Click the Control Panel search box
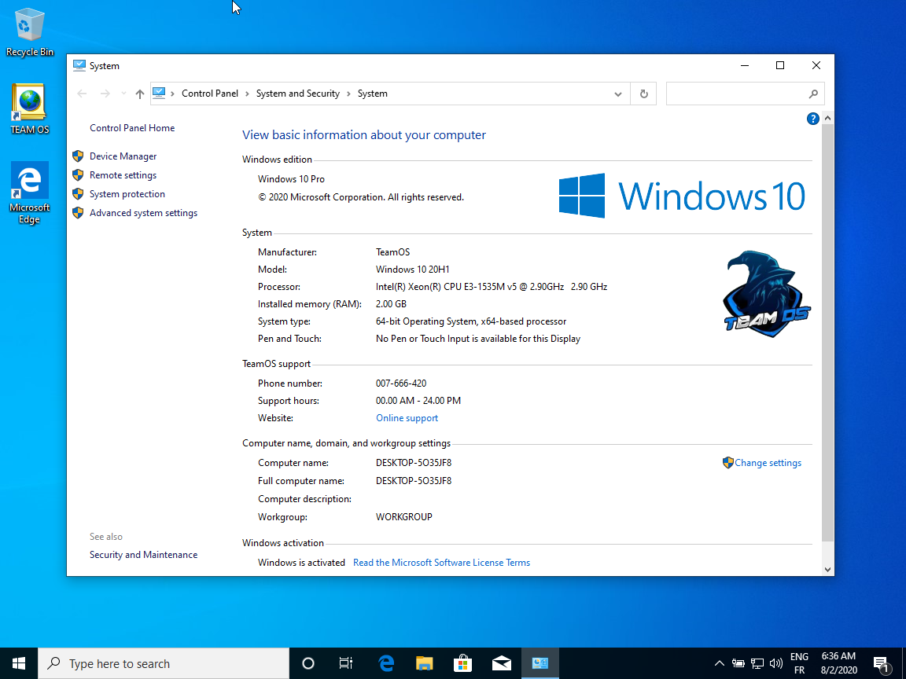 pos(745,94)
